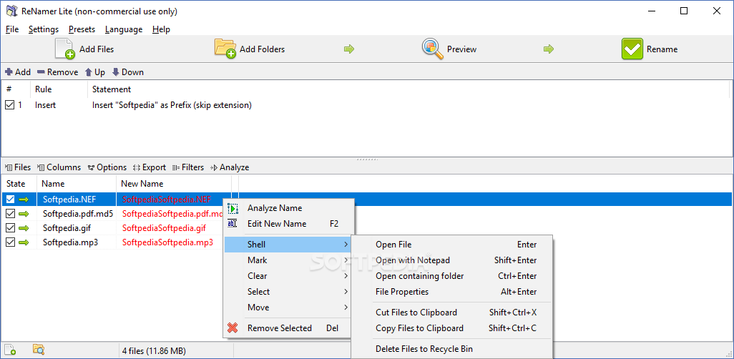Click the Rule column header
Viewport: 734px width, 359px height.
pyautogui.click(x=59, y=89)
